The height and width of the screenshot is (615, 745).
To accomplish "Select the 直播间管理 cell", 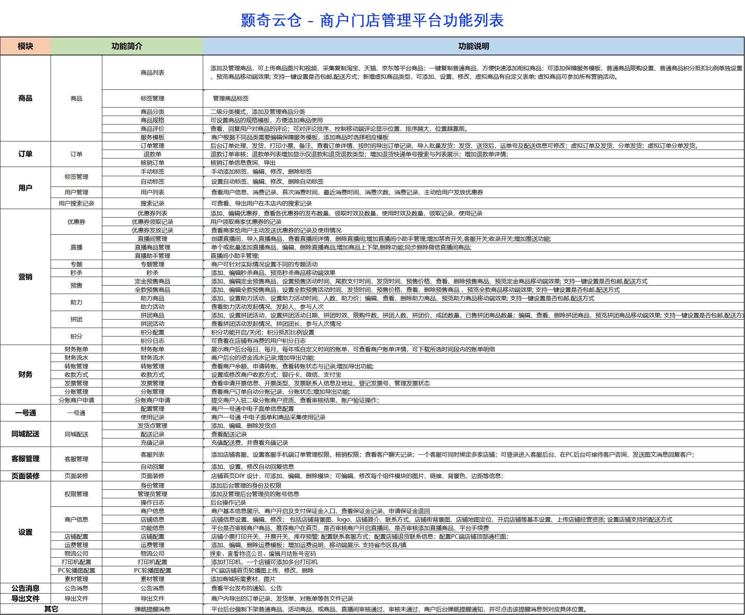I will coord(152,239).
